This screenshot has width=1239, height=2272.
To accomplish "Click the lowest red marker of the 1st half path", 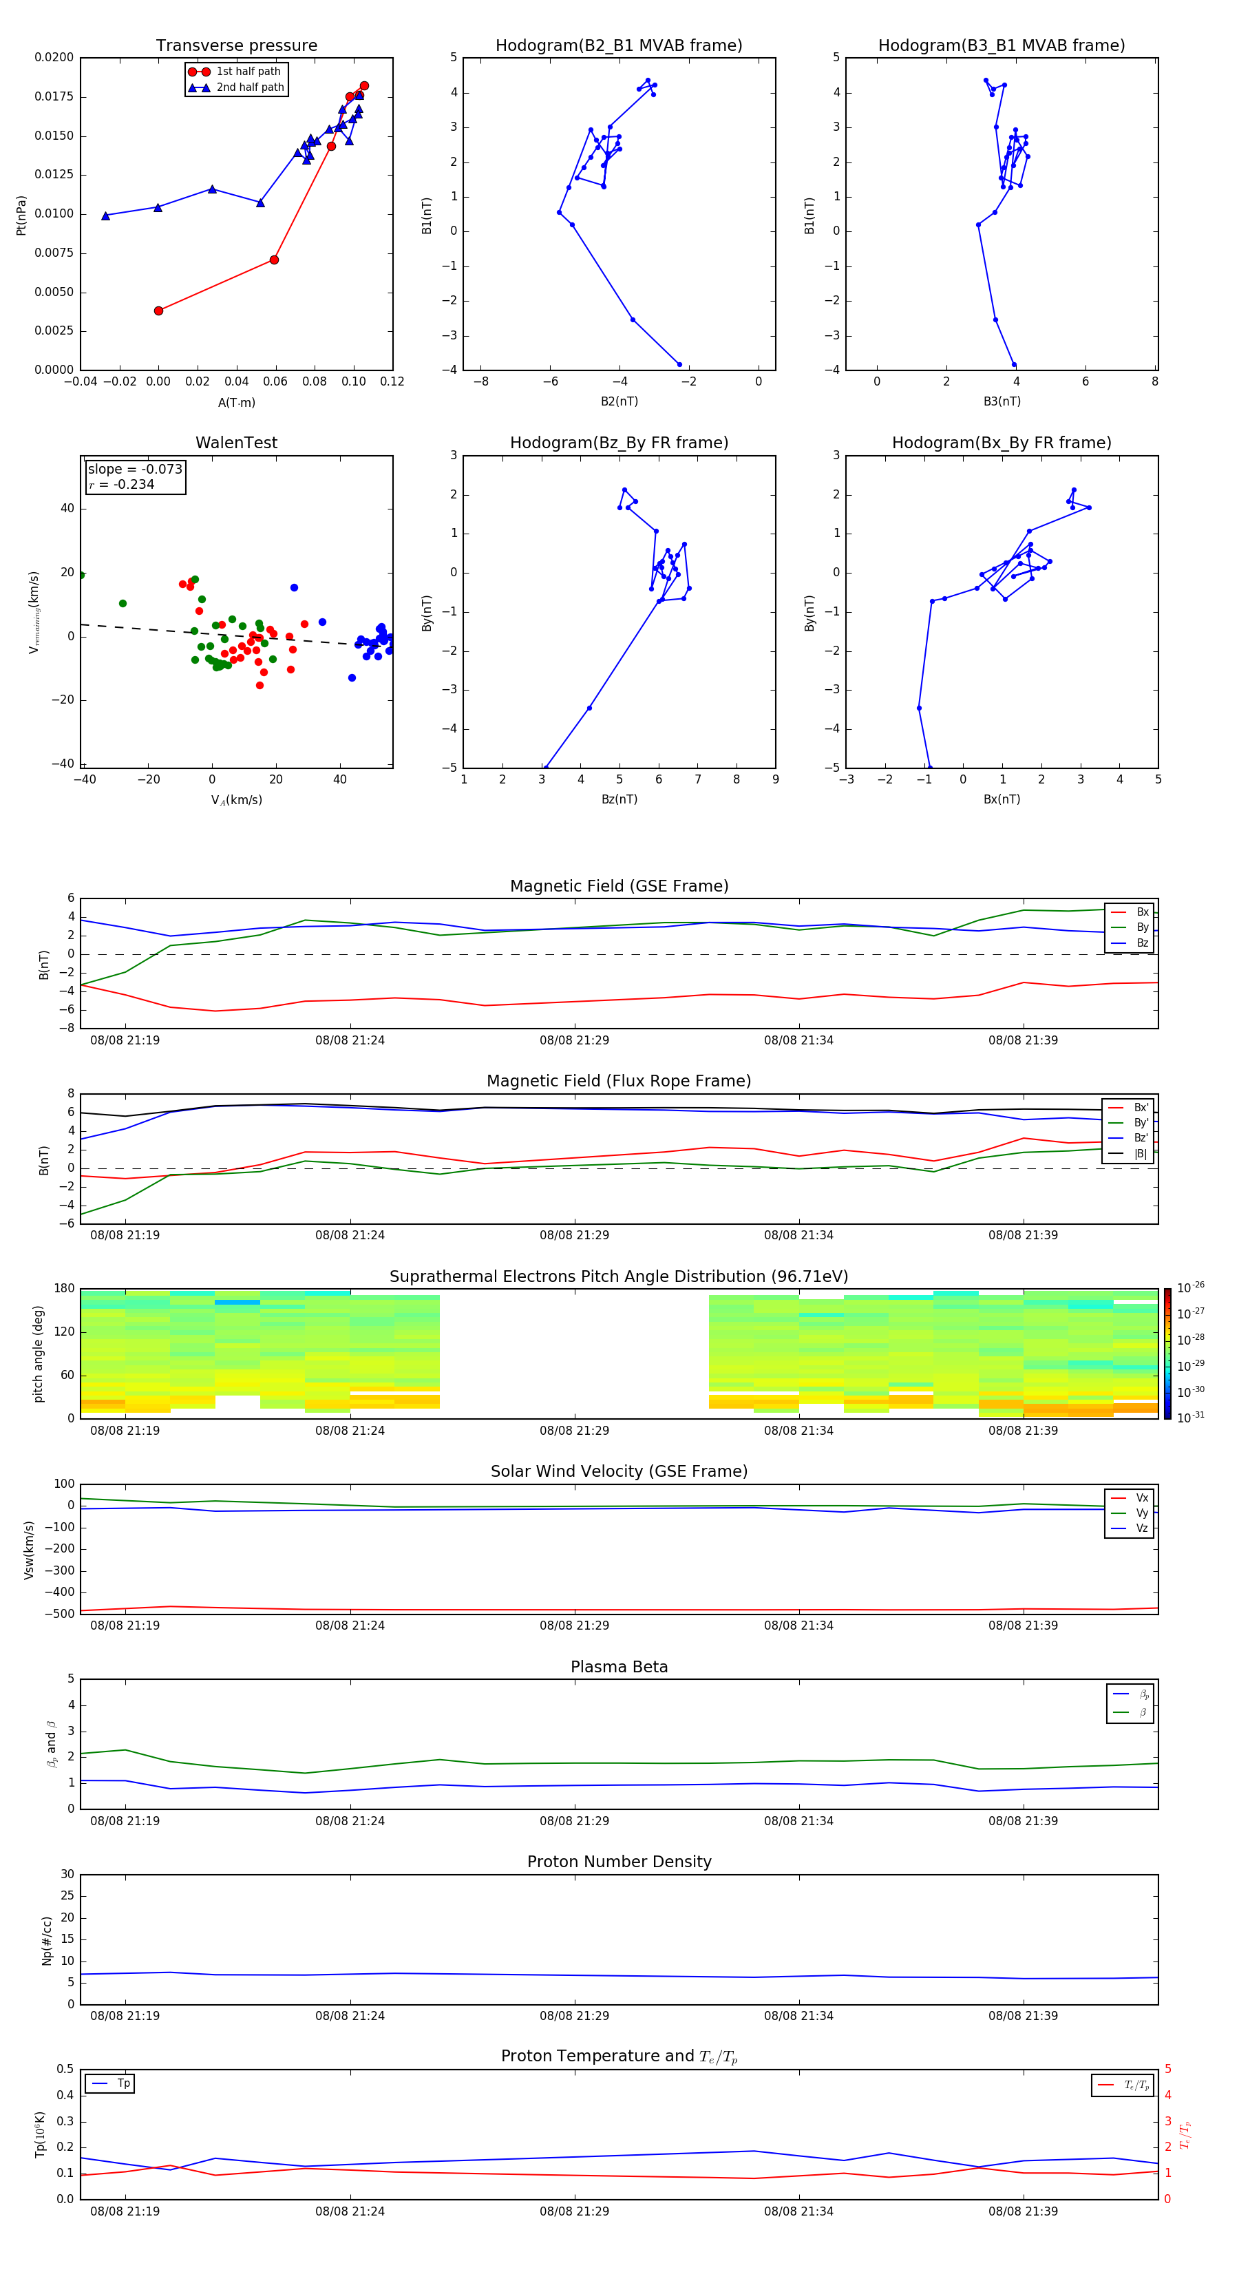I will (159, 311).
